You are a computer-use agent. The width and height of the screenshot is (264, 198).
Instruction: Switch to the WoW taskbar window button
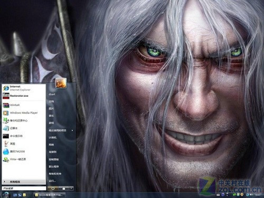[49, 195]
